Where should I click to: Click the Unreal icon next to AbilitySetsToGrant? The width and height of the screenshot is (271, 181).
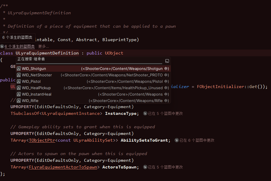tap(177, 140)
